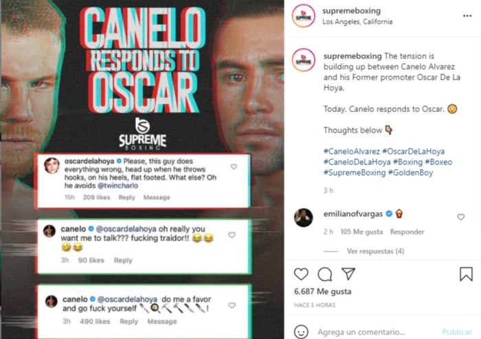This screenshot has height=339, width=481.
Task: Open the three-dot more options menu
Action: point(467,16)
